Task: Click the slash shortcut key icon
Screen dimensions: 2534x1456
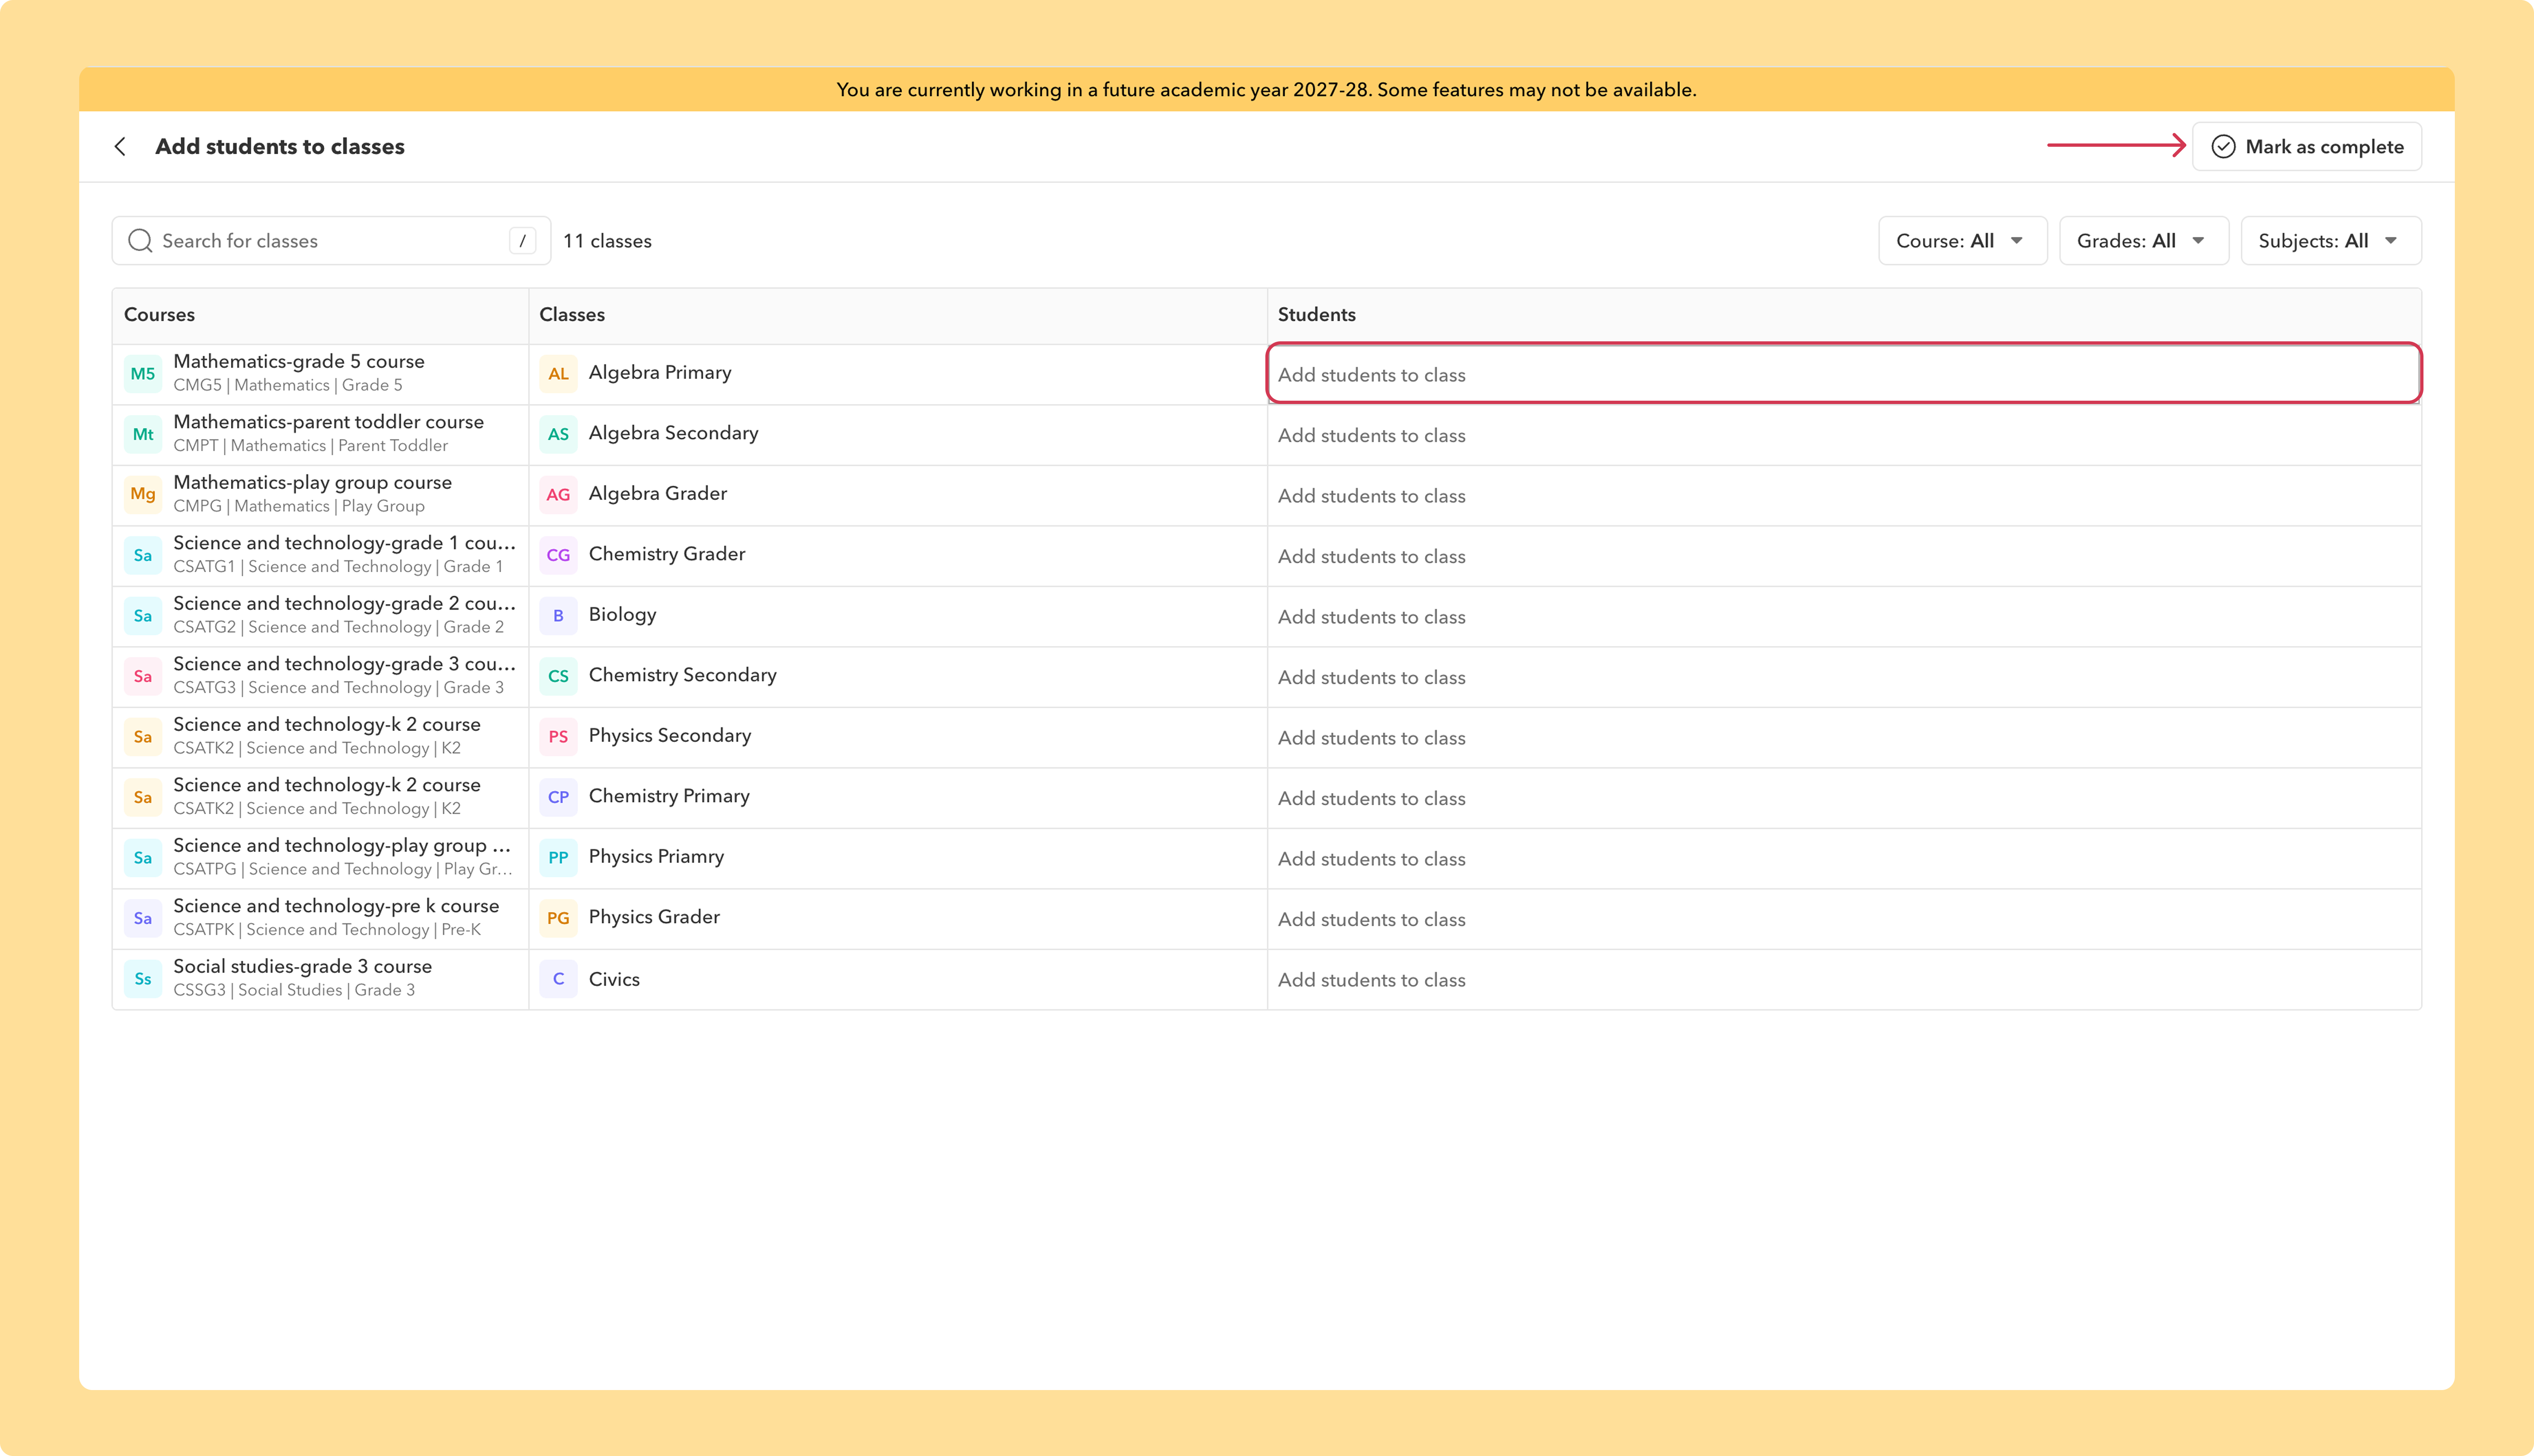Action: (522, 241)
